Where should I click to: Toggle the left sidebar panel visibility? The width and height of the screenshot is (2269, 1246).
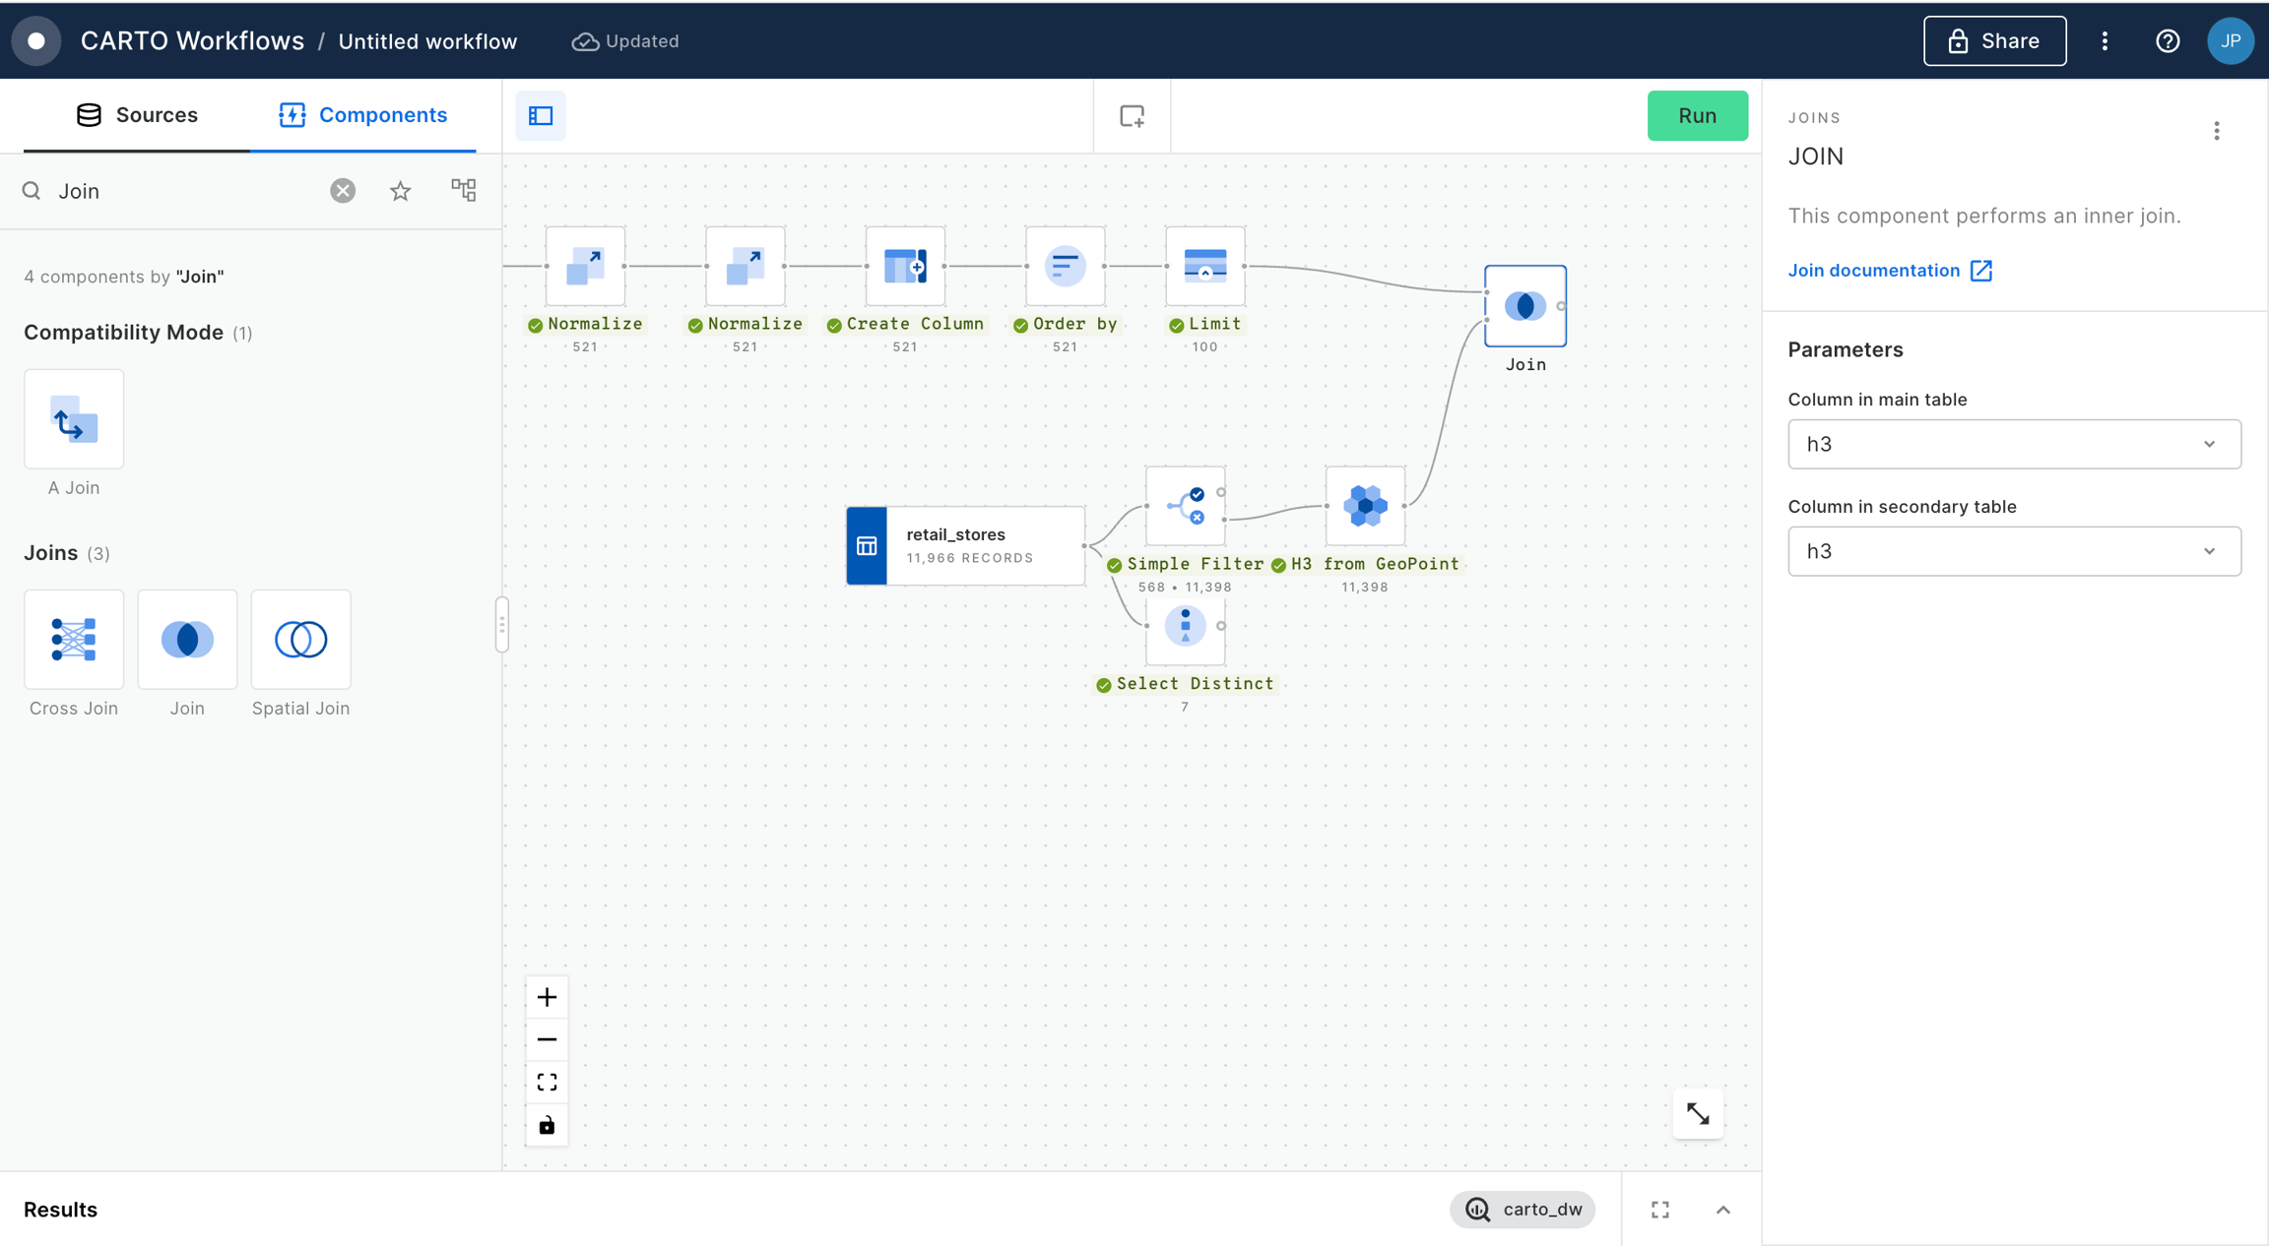tap(541, 116)
